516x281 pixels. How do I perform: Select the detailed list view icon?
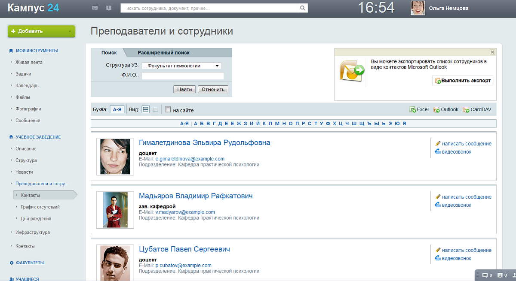tap(146, 109)
